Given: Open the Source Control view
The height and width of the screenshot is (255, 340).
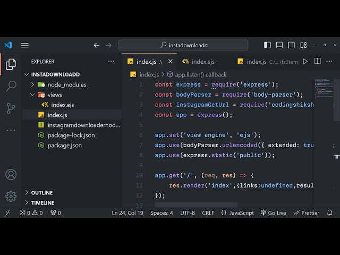Looking at the screenshot, I should [11, 108].
